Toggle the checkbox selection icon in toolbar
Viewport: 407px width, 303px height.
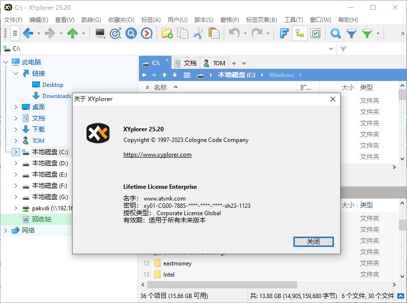tap(315, 33)
